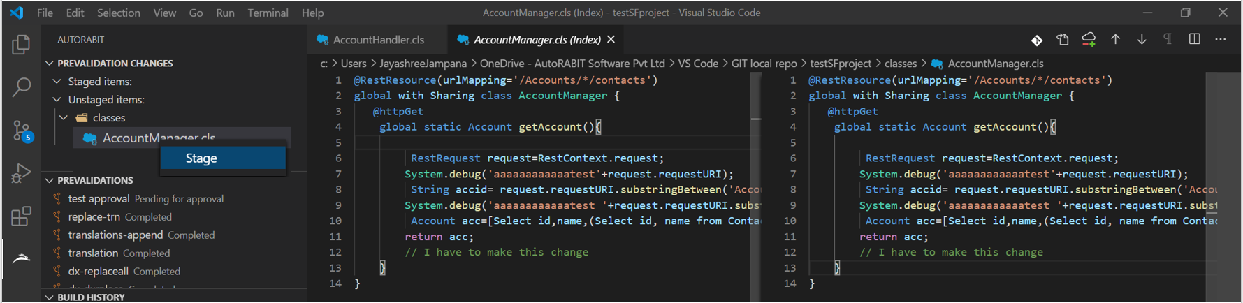The image size is (1243, 303).
Task: Open the AutoRABIT view in activity bar
Action: pyautogui.click(x=21, y=258)
